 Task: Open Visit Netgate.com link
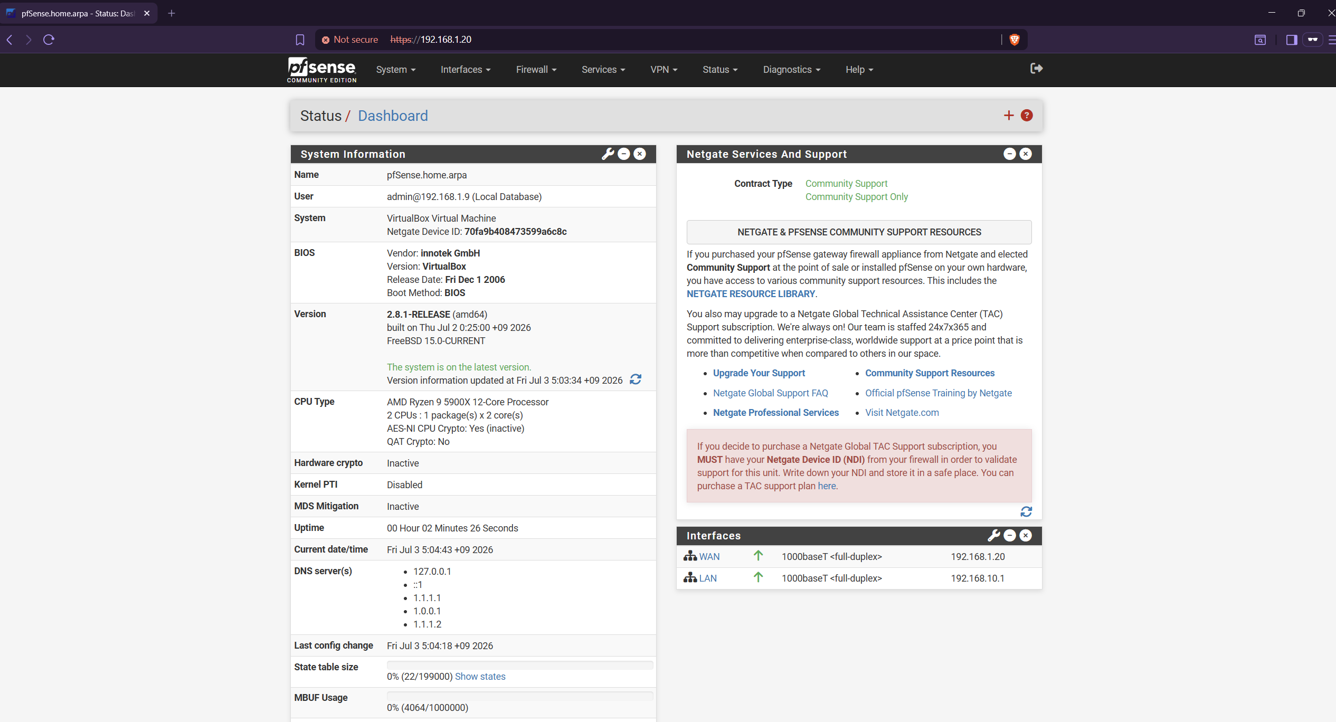pyautogui.click(x=902, y=413)
